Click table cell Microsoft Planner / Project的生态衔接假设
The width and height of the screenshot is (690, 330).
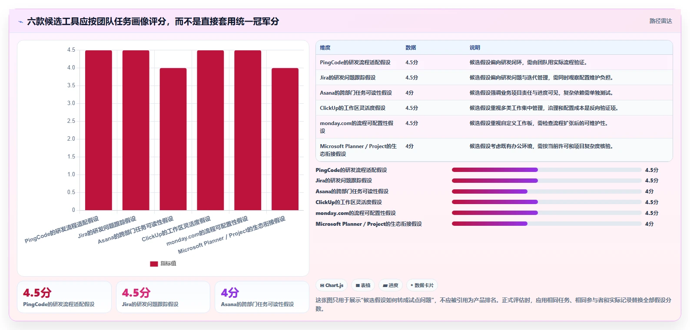coord(358,150)
